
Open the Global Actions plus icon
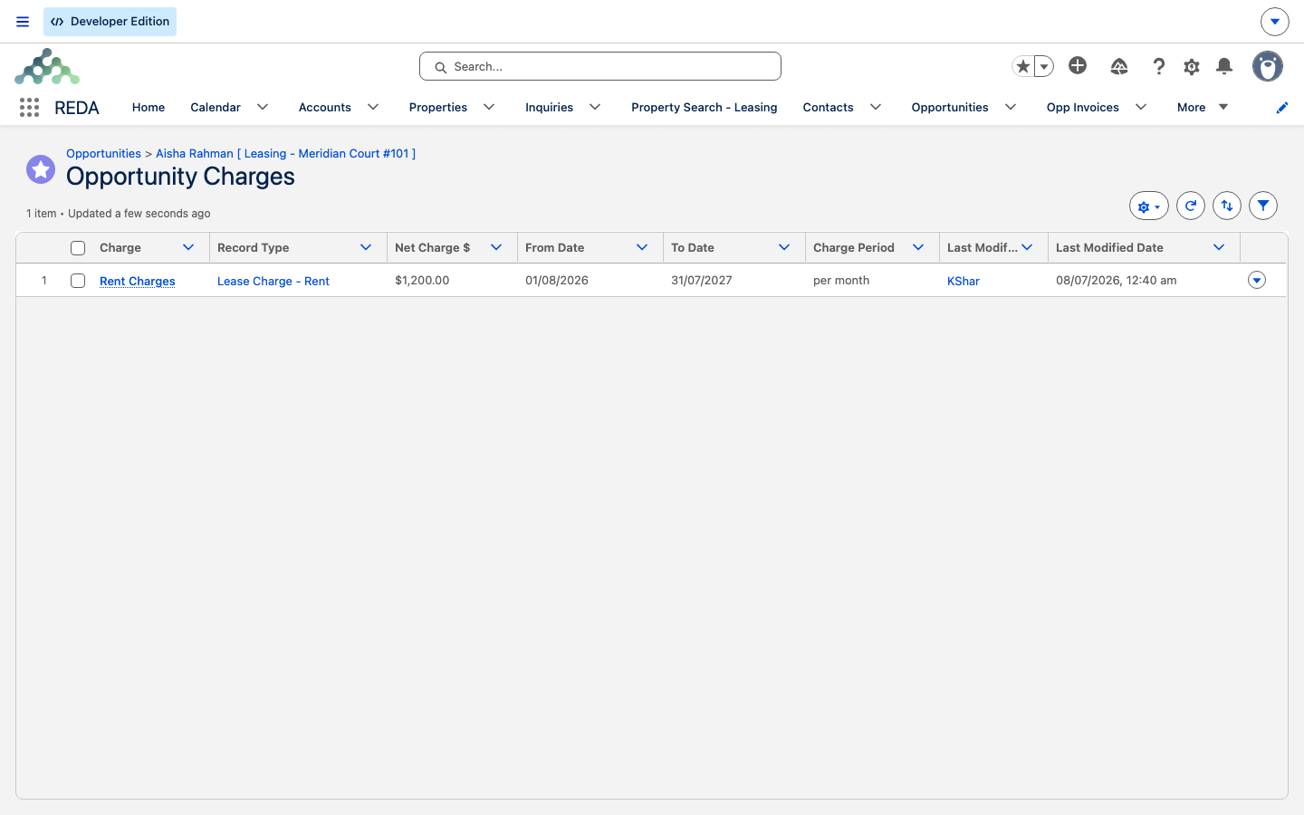1078,65
